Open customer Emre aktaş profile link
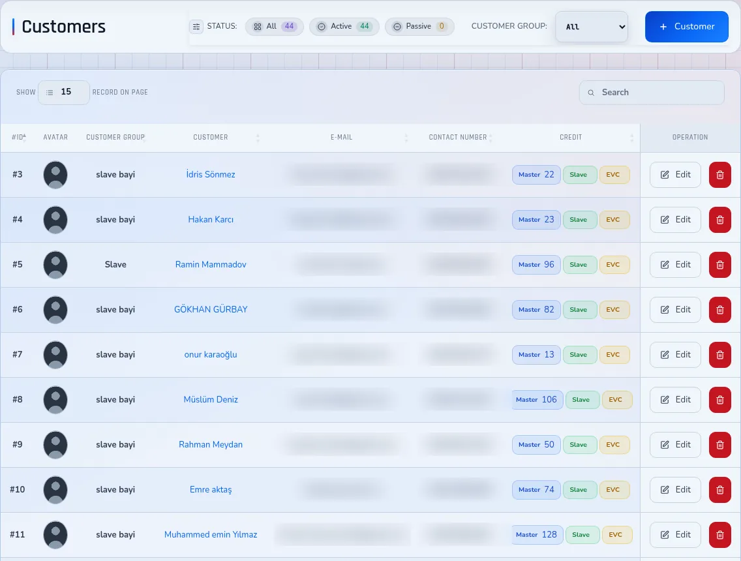The image size is (741, 561). [x=211, y=490]
